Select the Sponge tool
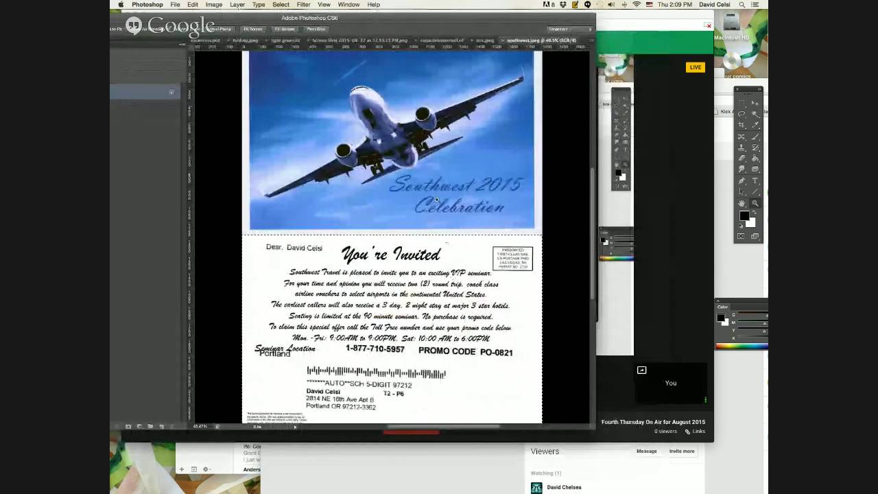This screenshot has height=494, width=878. point(755,169)
